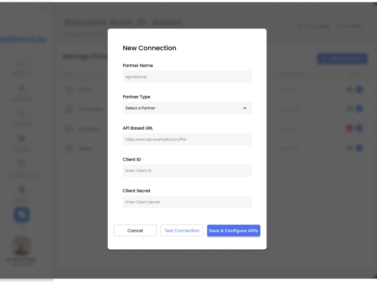Click the New Connection dialog heading
Image resolution: width=377 pixels, height=283 pixels.
click(149, 48)
